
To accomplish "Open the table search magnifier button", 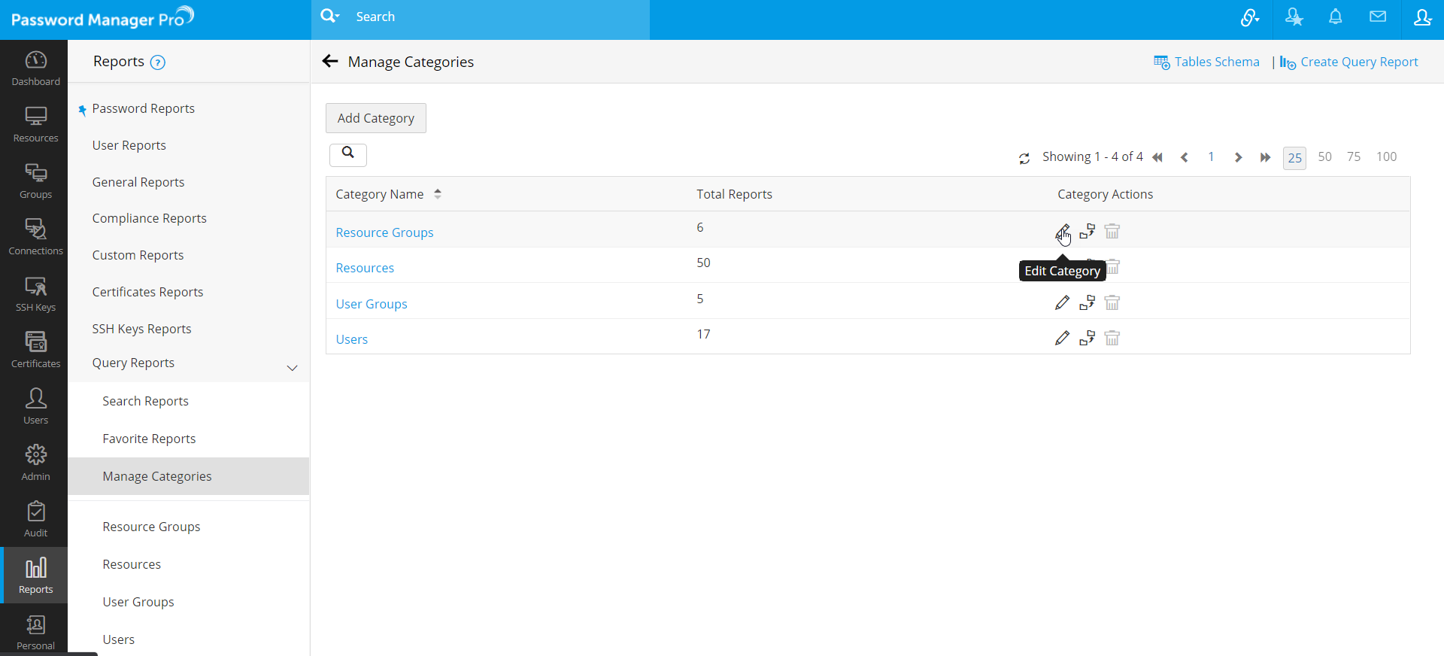I will tap(347, 154).
